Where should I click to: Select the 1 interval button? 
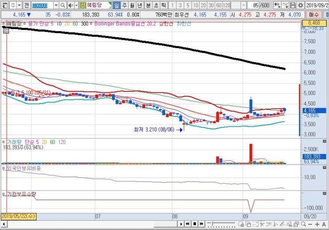click(172, 5)
